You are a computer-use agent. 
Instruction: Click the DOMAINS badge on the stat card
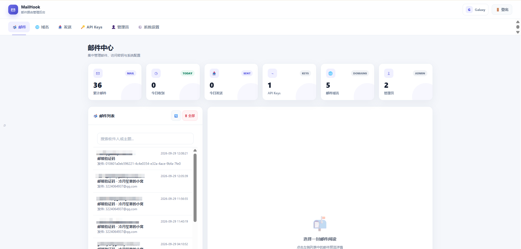[360, 73]
